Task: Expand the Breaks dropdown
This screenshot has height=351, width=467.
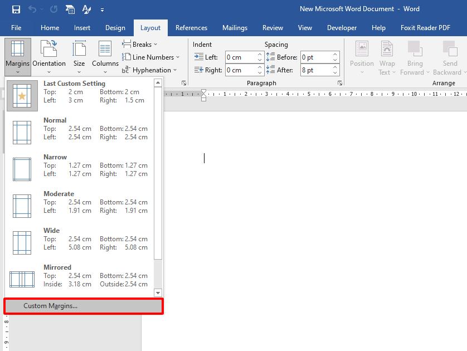Action: pos(140,45)
